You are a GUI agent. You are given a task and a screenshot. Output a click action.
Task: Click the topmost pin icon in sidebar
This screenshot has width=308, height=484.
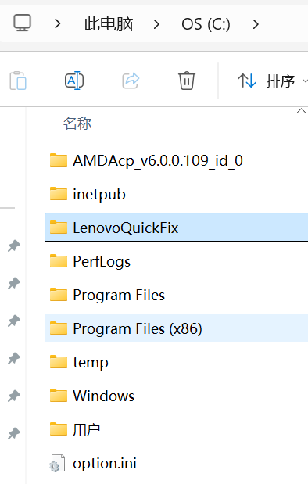point(13,246)
